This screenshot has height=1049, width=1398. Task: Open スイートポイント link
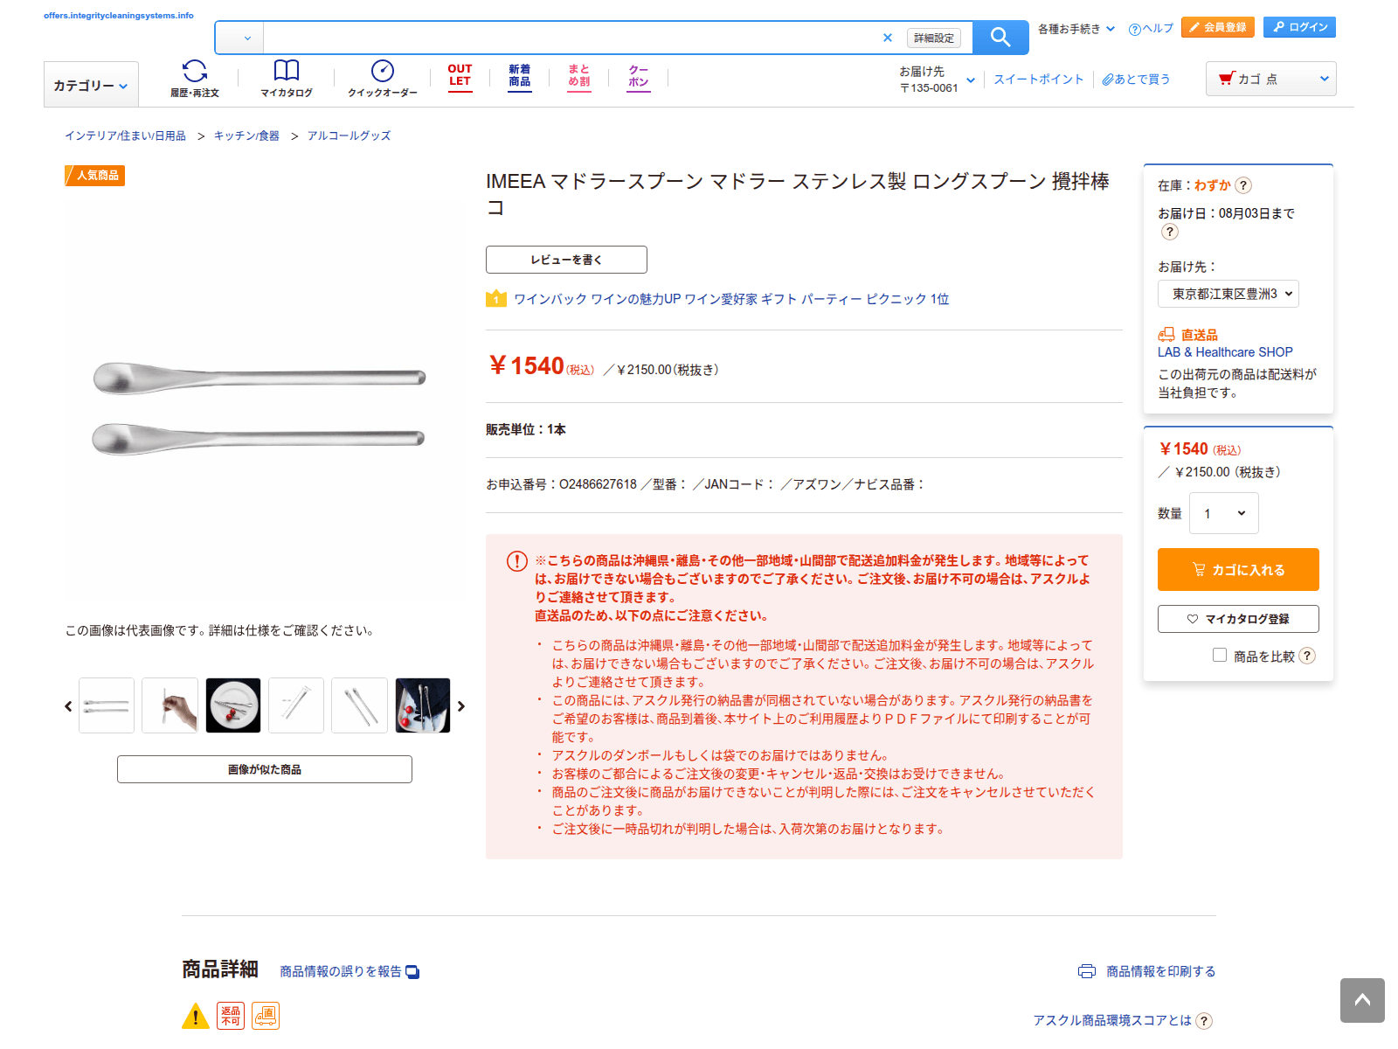1038,79
